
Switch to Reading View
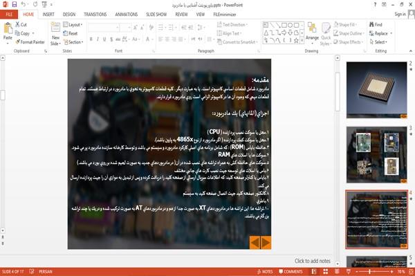[337, 271]
